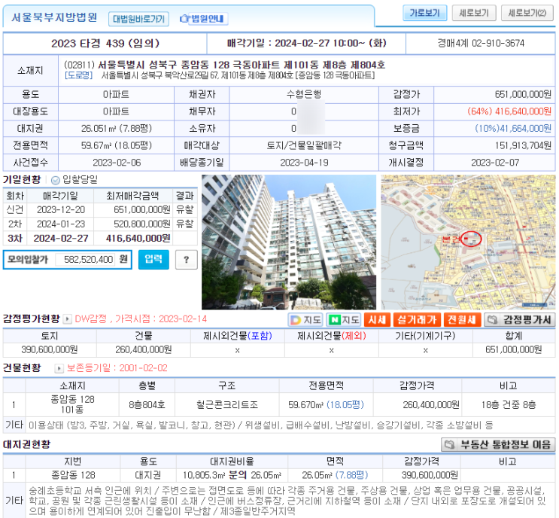Switch to 가로보기 view tab
Viewport: 559px width, 518px height.
coord(424,14)
